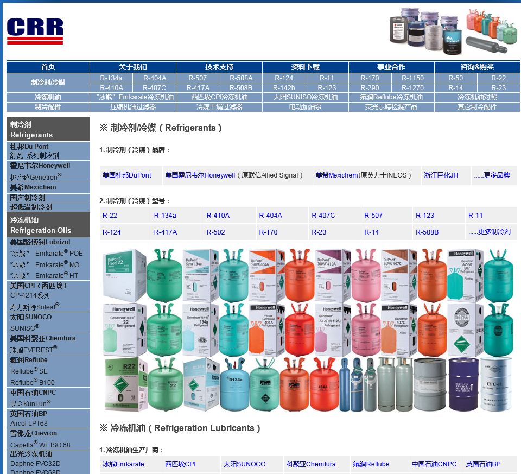Open 美国路博润Lubrizol in the sidebar
521x474 pixels.
pos(40,242)
